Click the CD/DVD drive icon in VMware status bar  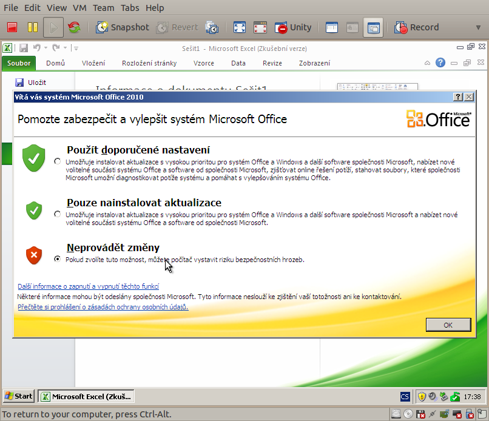[408, 414]
